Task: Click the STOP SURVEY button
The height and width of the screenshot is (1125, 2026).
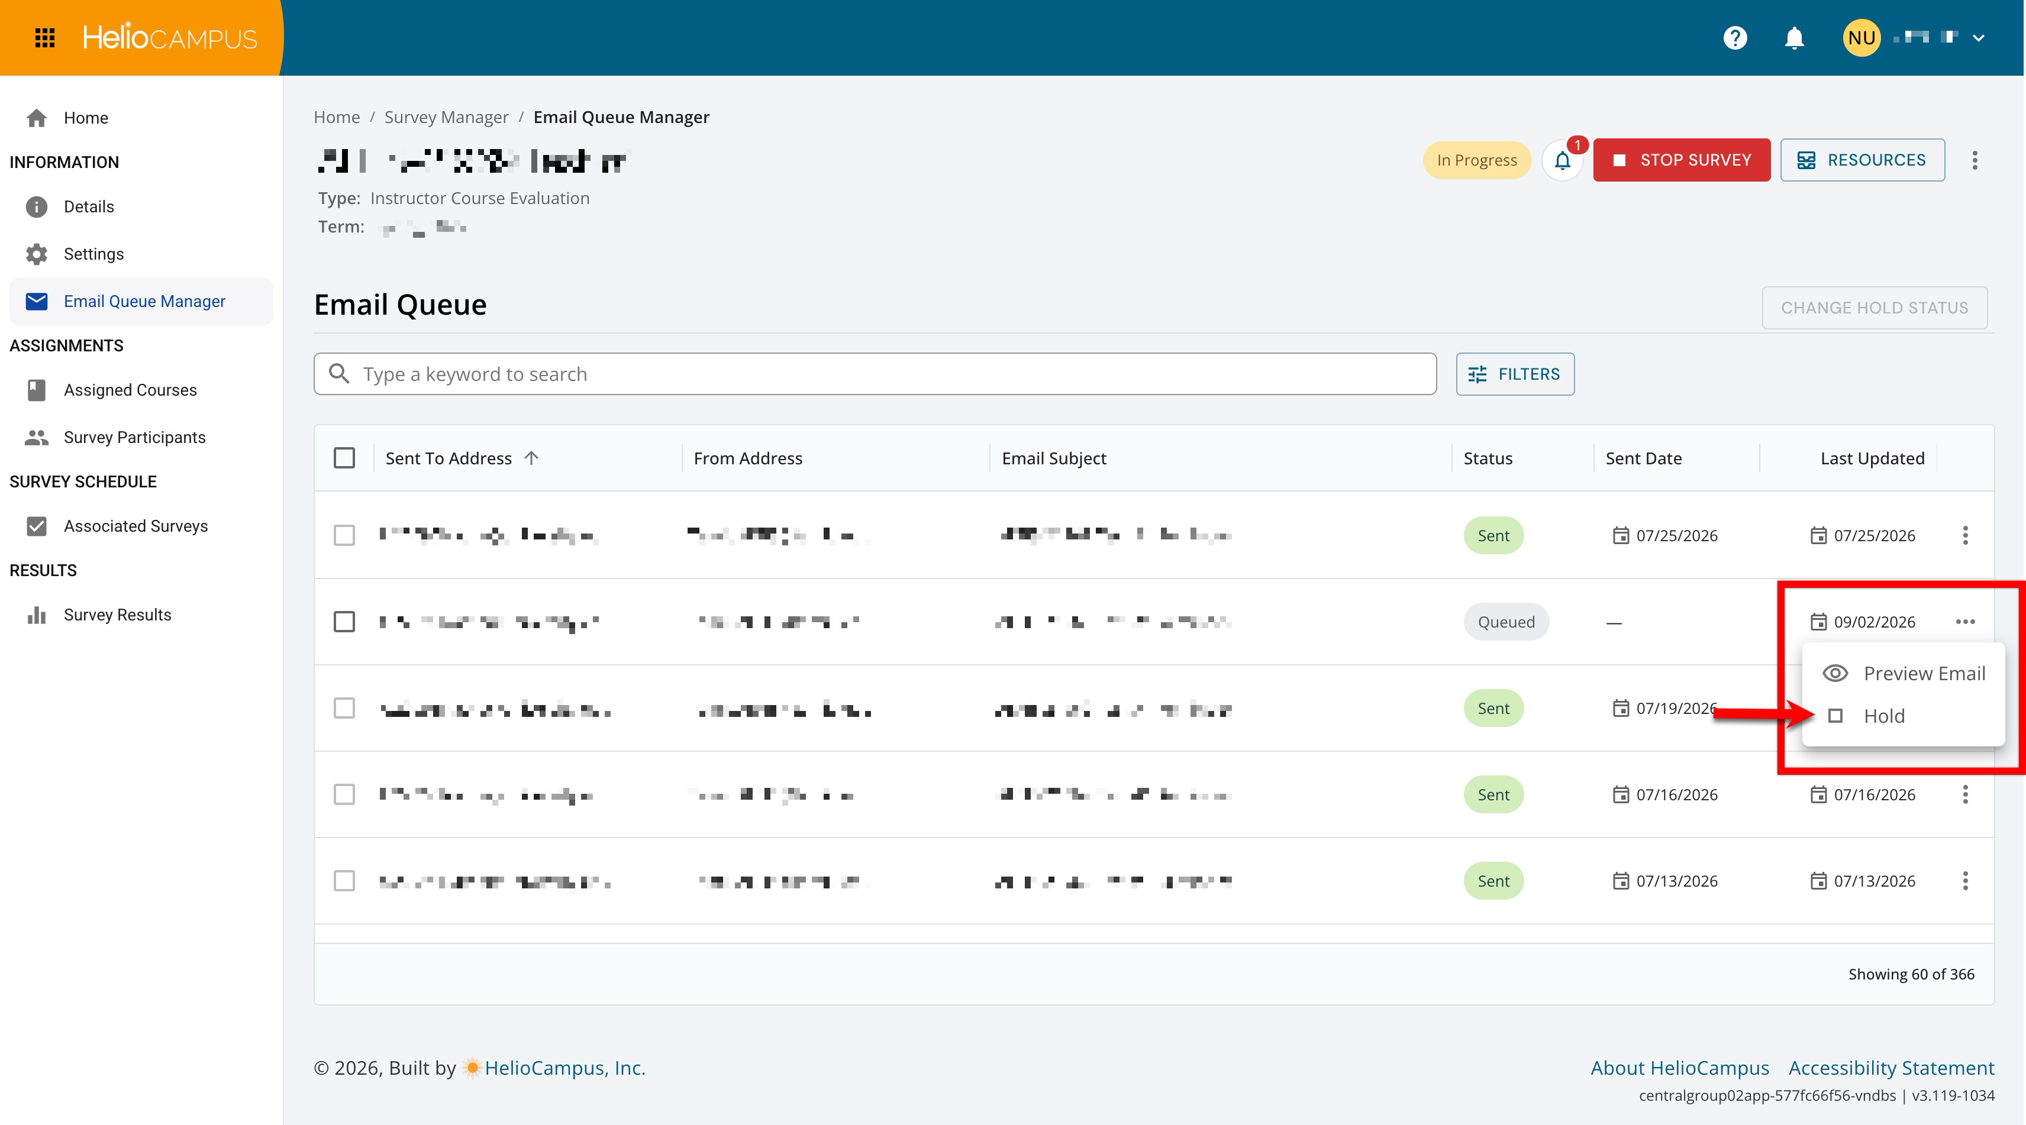Action: [1682, 160]
